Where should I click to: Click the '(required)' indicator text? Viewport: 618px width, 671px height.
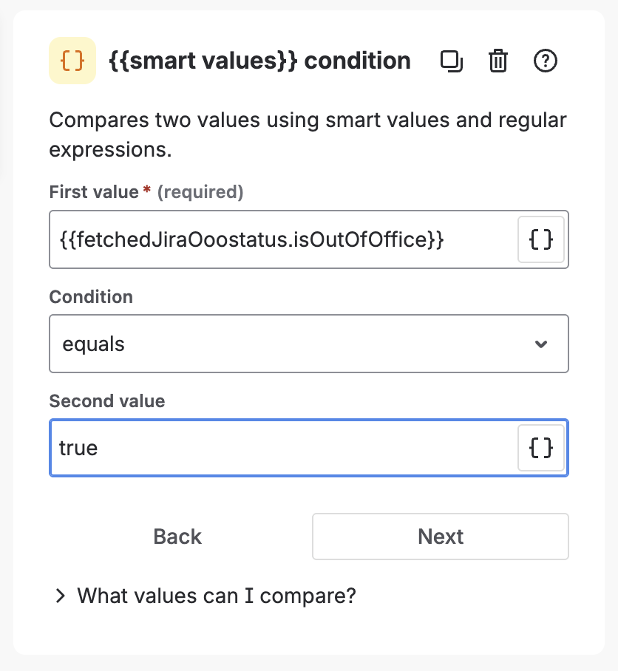pyautogui.click(x=200, y=192)
